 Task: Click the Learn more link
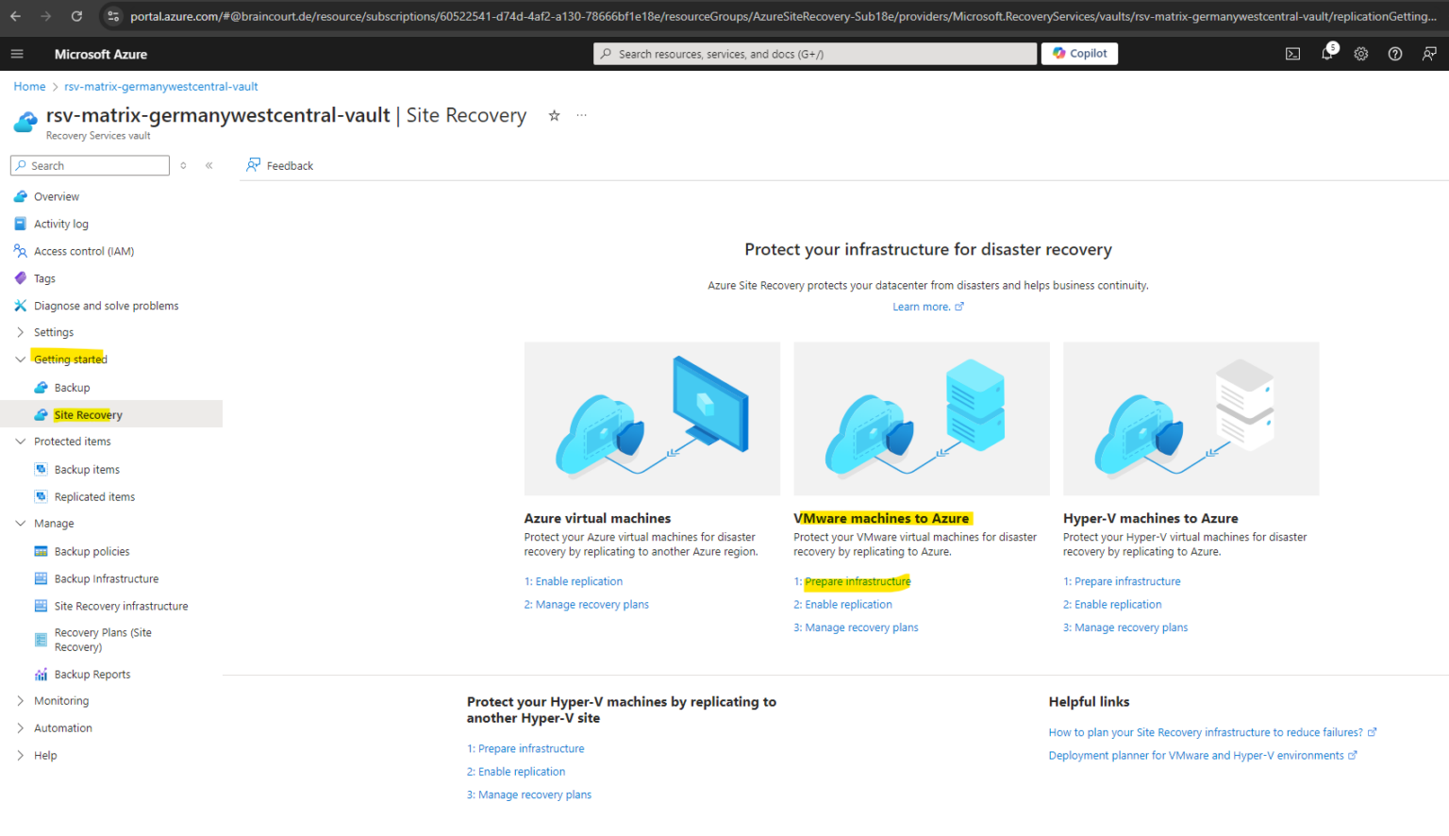click(921, 306)
